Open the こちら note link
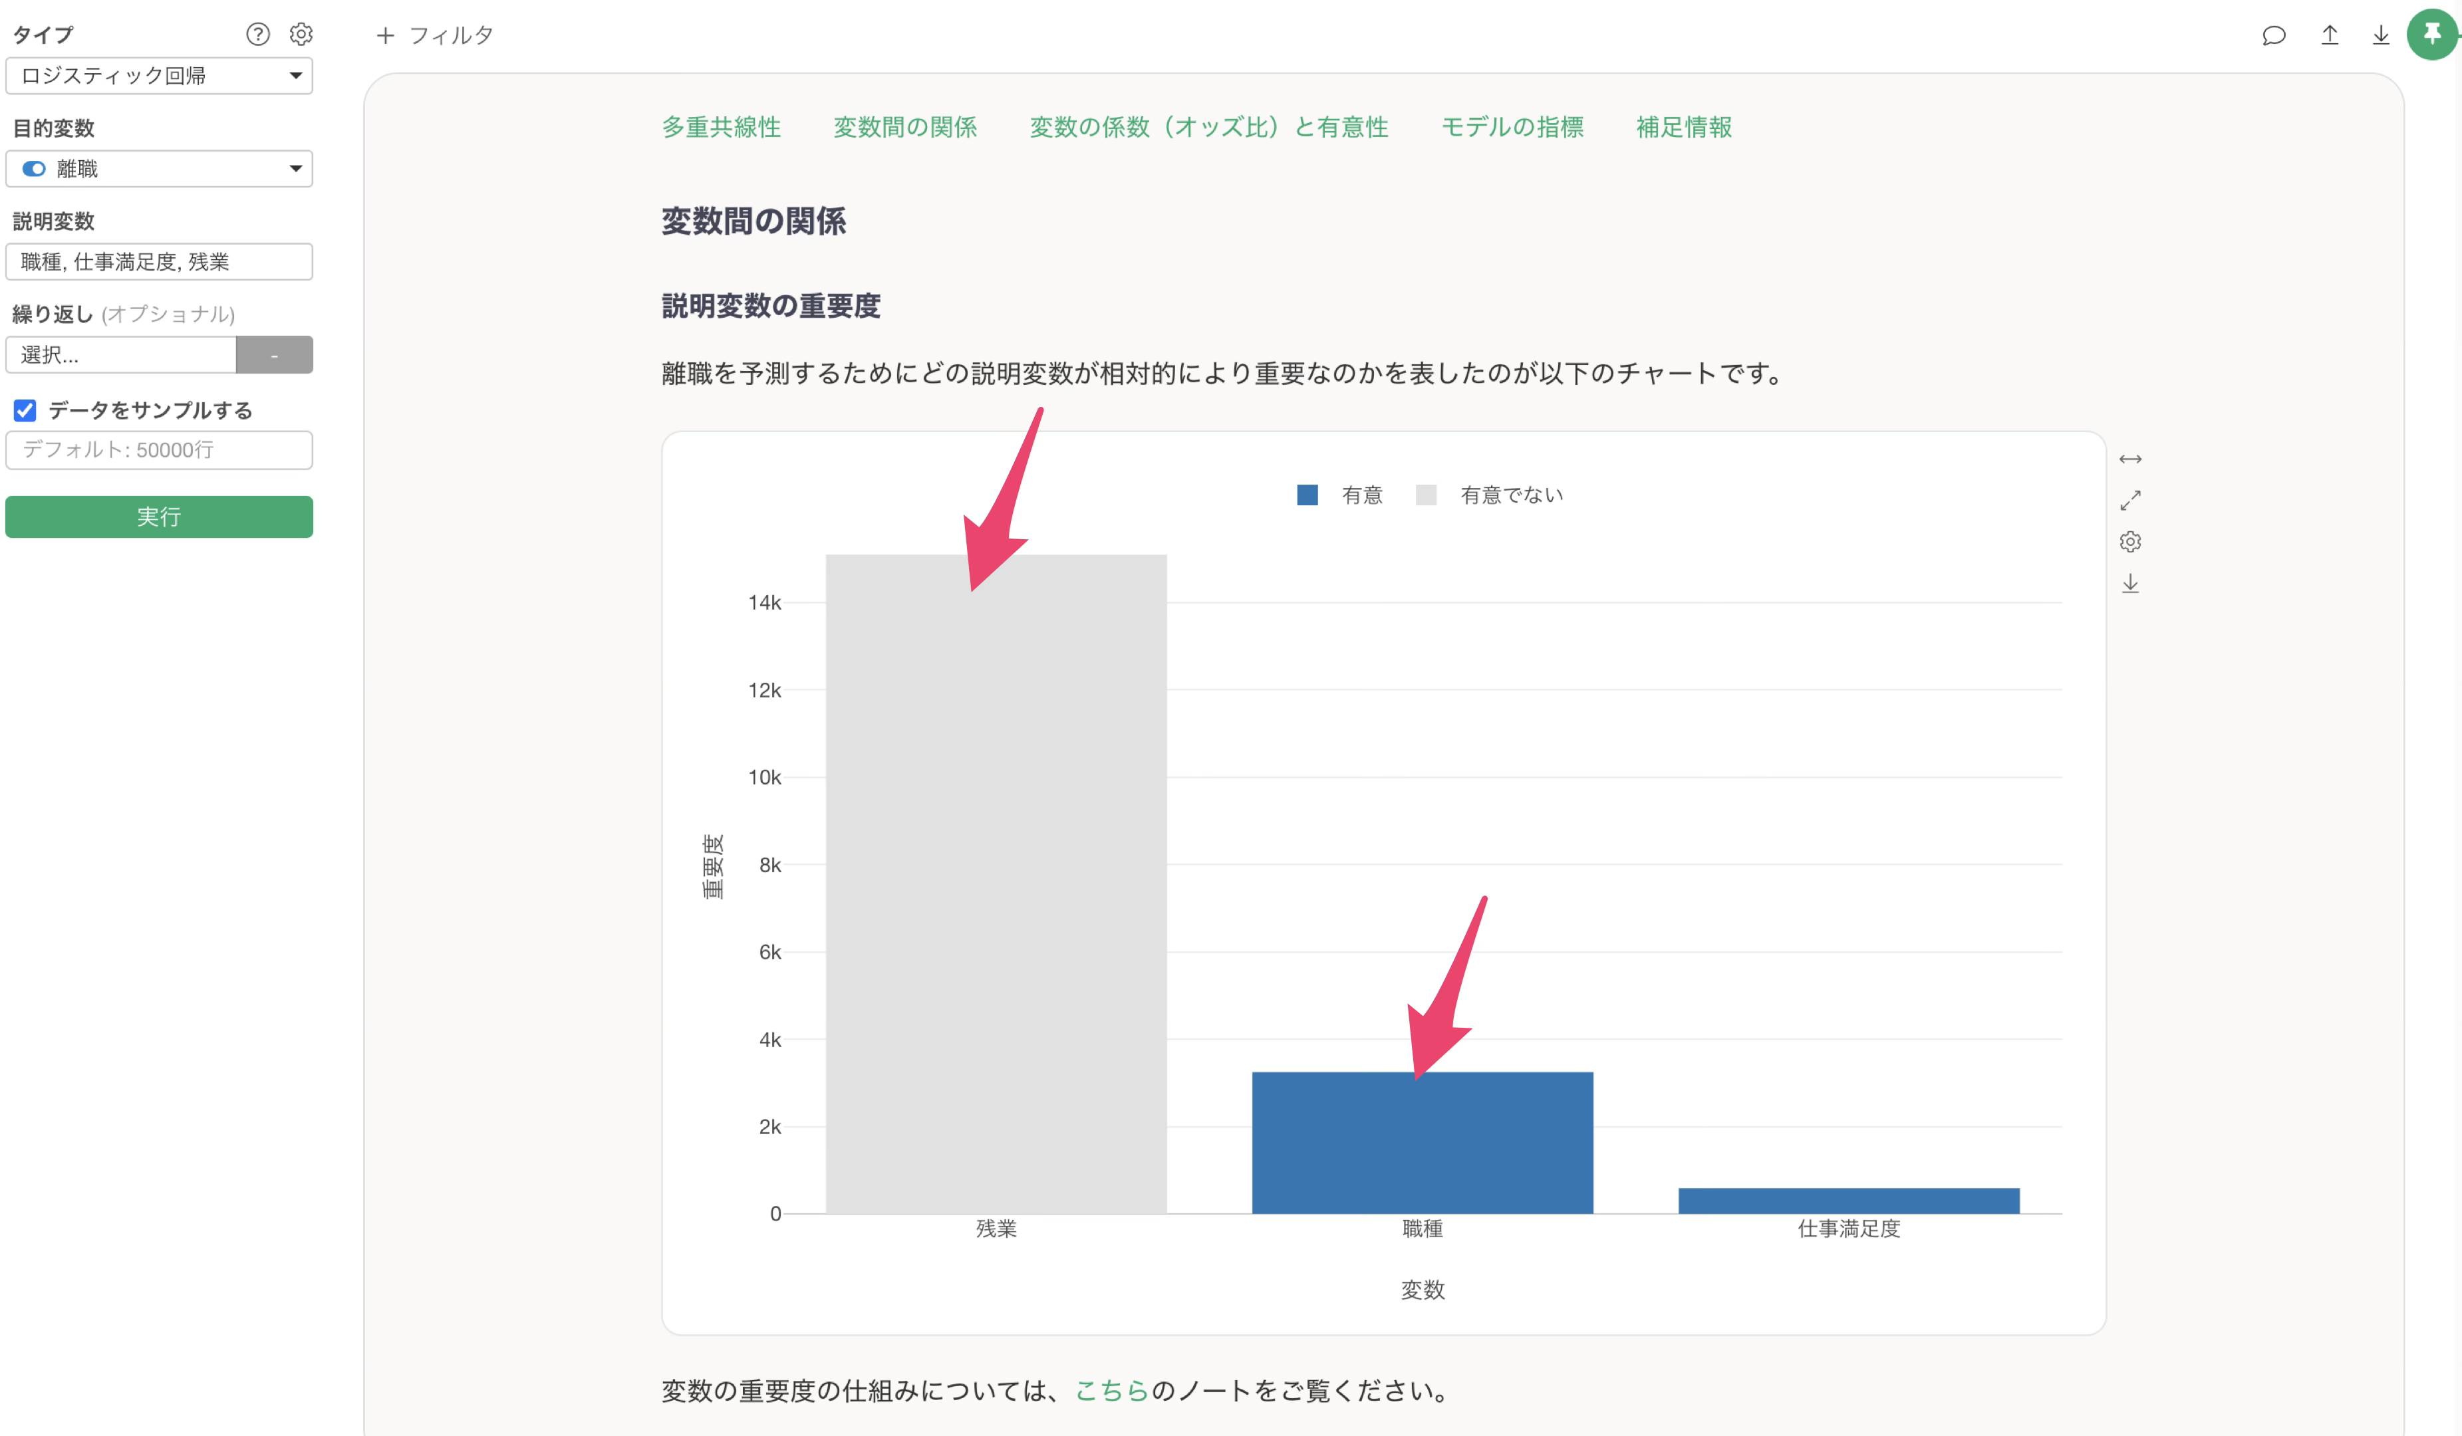The height and width of the screenshot is (1436, 2462). pos(1112,1390)
